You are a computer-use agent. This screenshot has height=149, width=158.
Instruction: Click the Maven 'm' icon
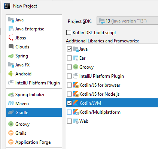click(x=11, y=103)
